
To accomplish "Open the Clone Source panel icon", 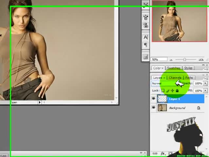I will click(x=145, y=25).
